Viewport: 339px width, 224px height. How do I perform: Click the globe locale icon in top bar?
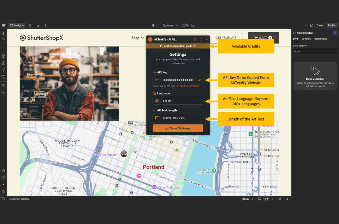point(153,25)
